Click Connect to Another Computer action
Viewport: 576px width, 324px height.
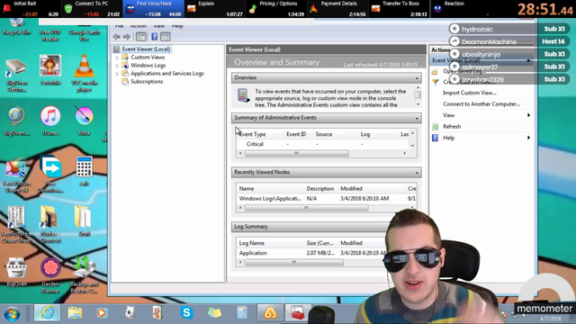[481, 104]
